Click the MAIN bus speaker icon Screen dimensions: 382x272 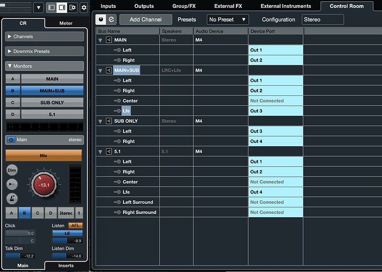(x=109, y=40)
